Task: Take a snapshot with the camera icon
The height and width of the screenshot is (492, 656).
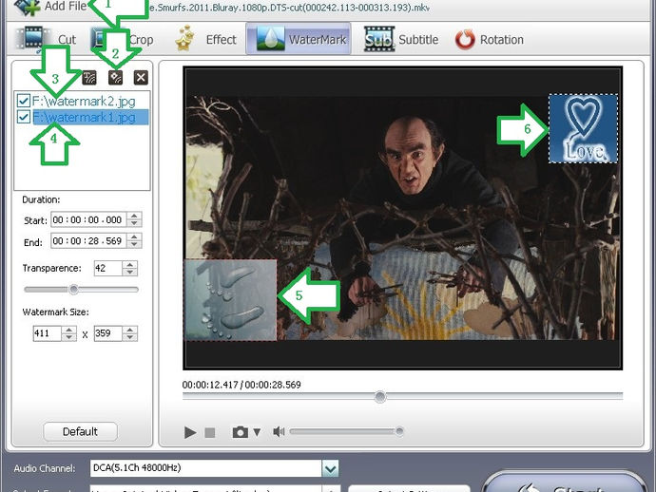Action: [241, 432]
